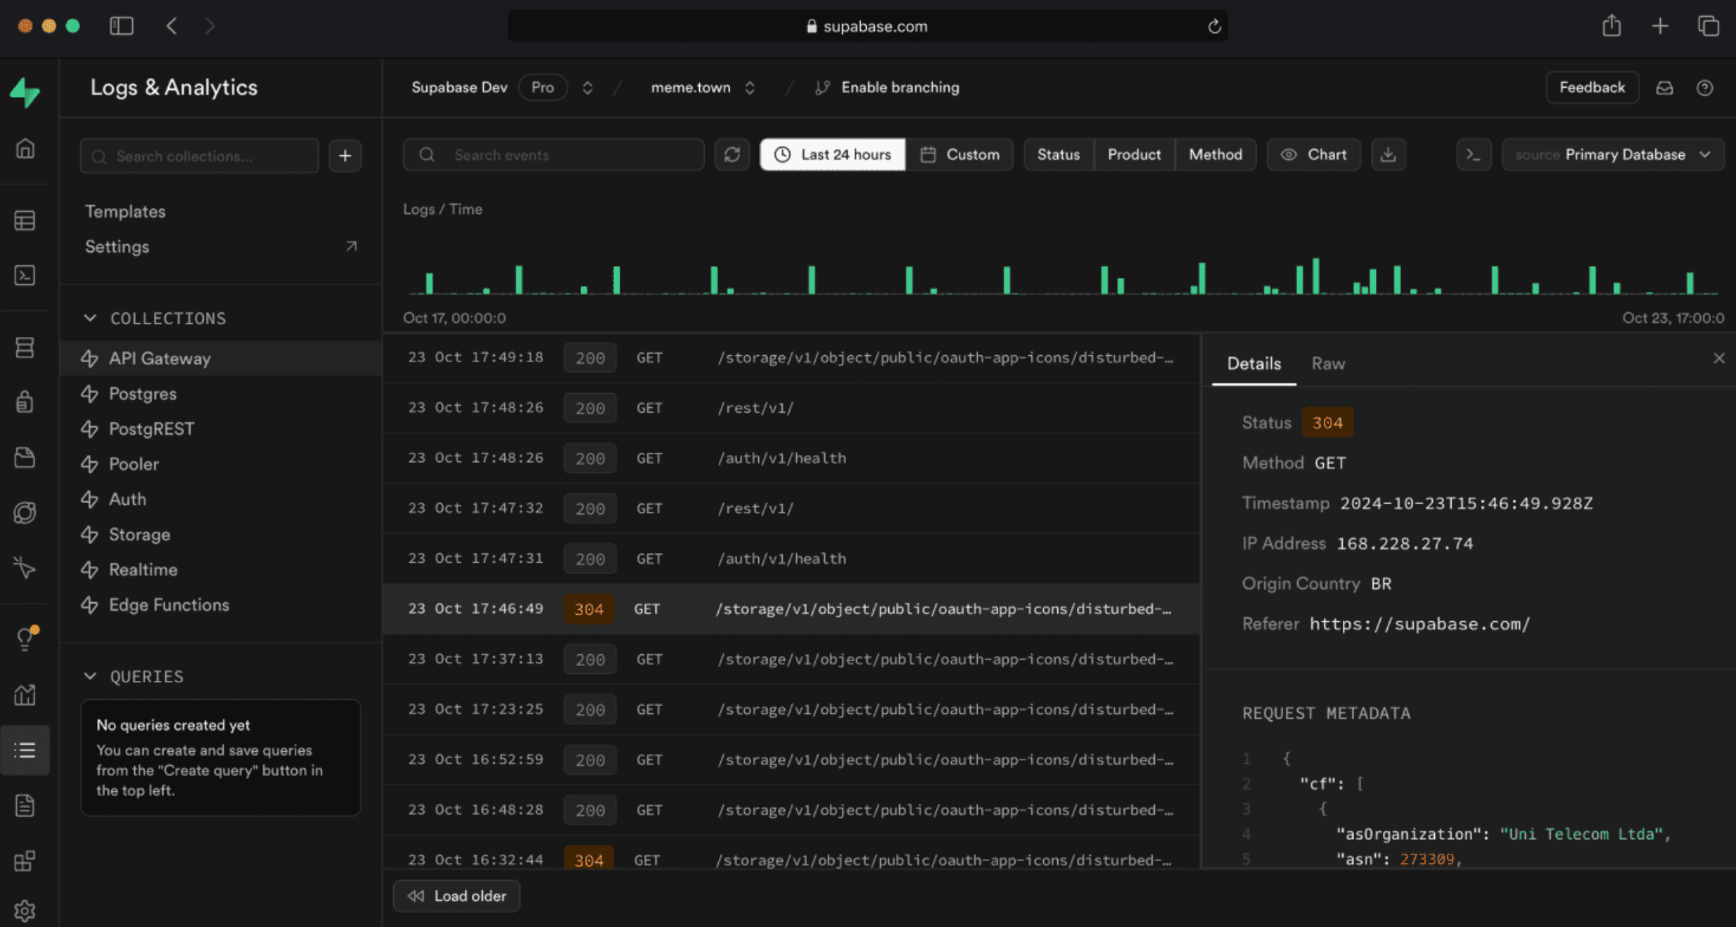Refresh the log events list

coord(732,155)
